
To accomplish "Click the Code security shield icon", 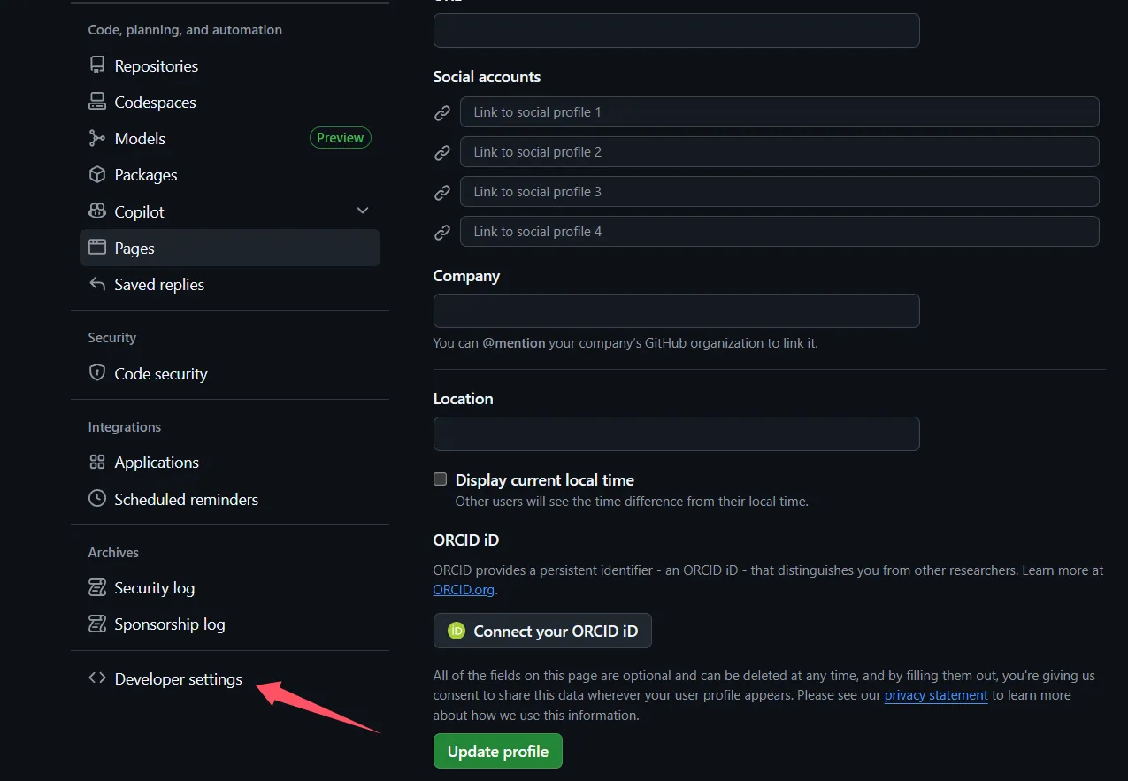I will pyautogui.click(x=97, y=373).
